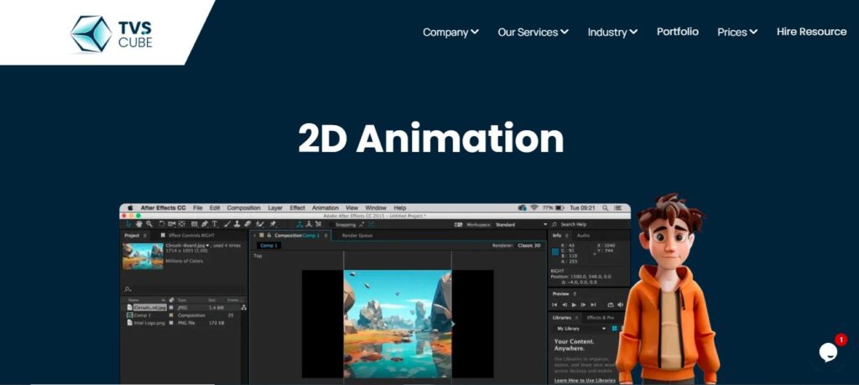
Task: Open the Portfolio nav item
Action: click(677, 32)
